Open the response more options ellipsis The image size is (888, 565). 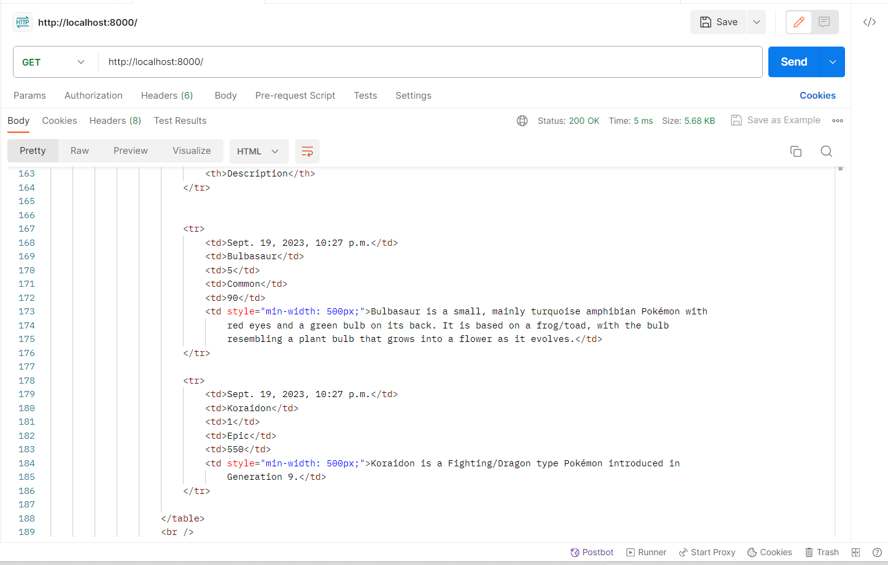838,121
